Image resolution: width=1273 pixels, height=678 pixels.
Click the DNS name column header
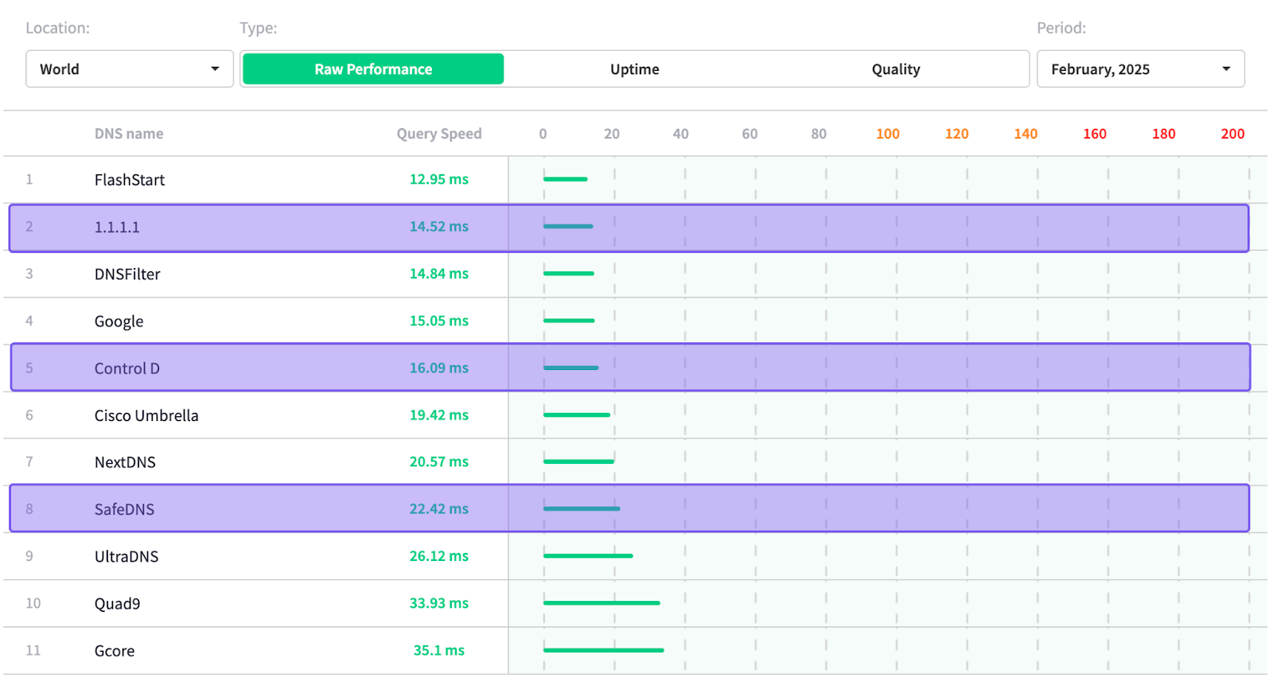[x=129, y=134]
